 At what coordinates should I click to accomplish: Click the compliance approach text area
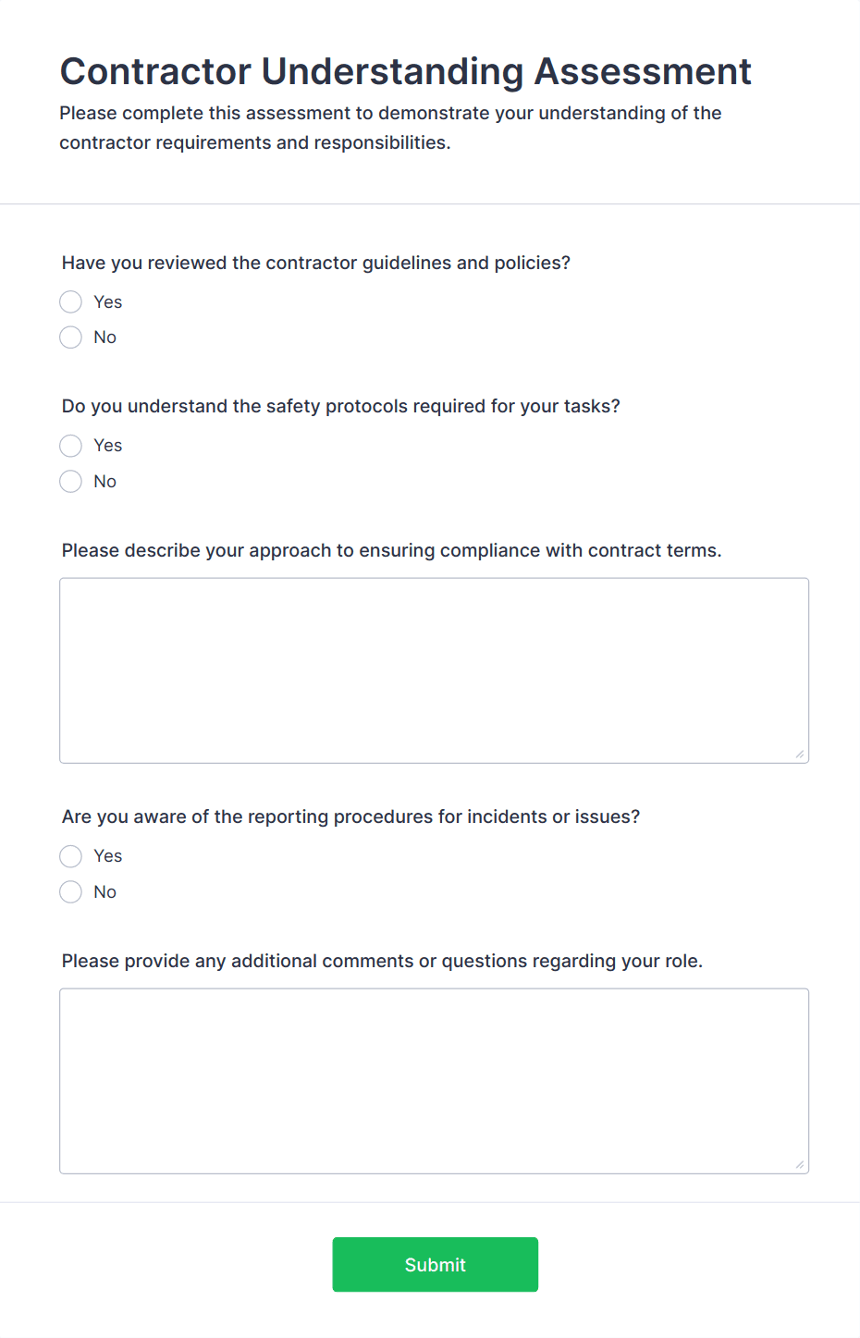click(x=434, y=669)
